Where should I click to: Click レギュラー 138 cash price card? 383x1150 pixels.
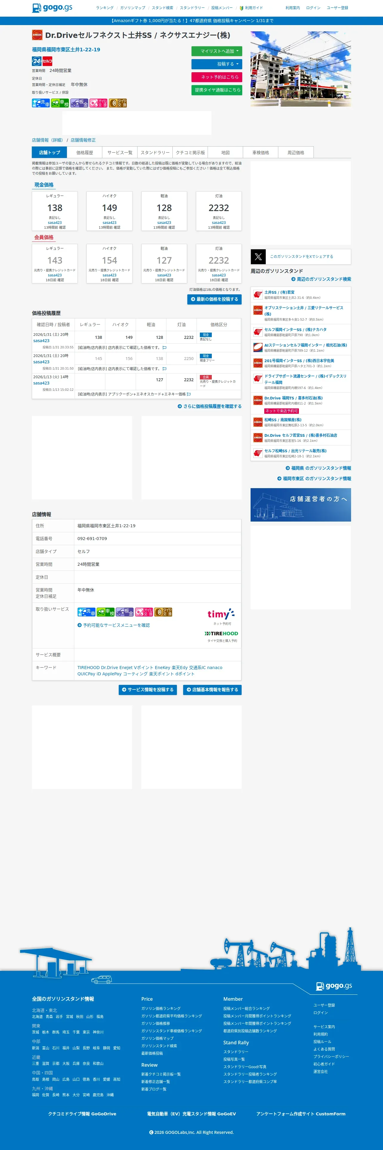(x=55, y=211)
